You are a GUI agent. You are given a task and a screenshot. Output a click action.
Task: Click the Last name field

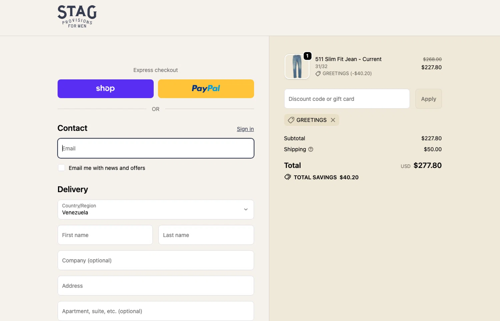pos(206,235)
